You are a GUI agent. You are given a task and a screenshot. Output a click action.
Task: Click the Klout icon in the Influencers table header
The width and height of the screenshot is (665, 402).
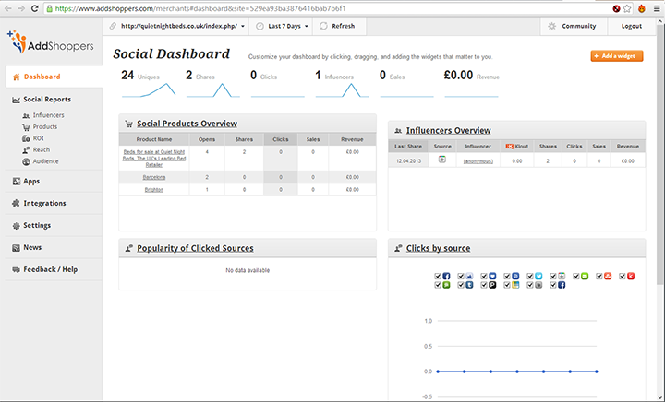pos(509,146)
